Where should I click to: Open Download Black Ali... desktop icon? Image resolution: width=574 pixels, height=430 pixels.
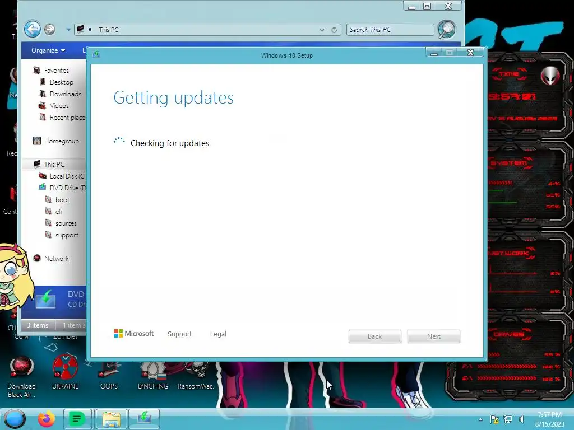tap(22, 377)
